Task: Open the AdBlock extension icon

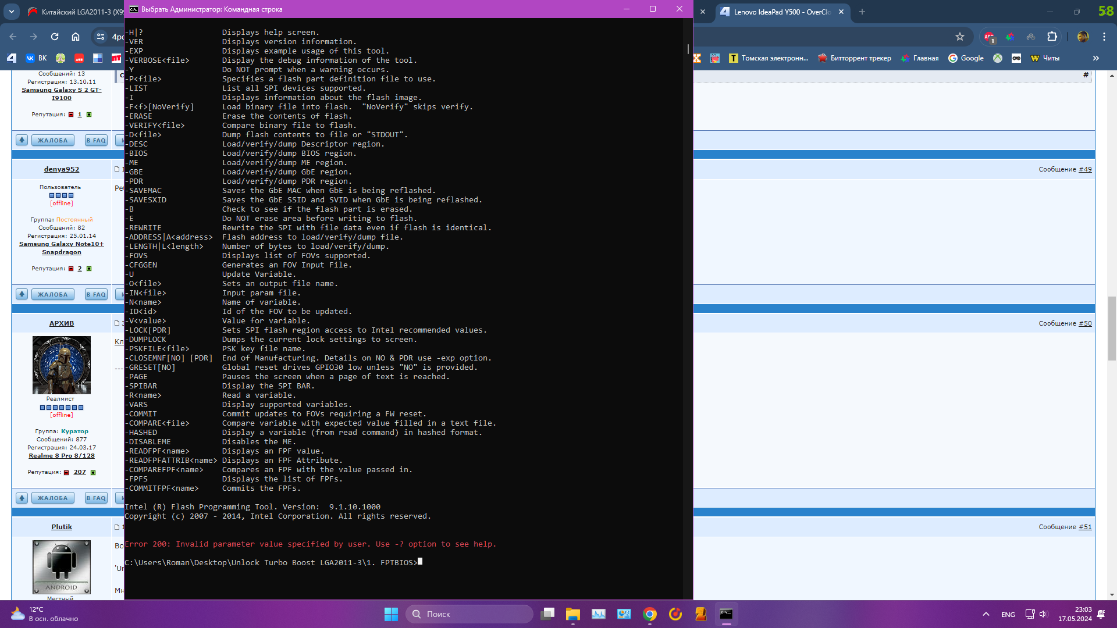Action: click(x=989, y=37)
